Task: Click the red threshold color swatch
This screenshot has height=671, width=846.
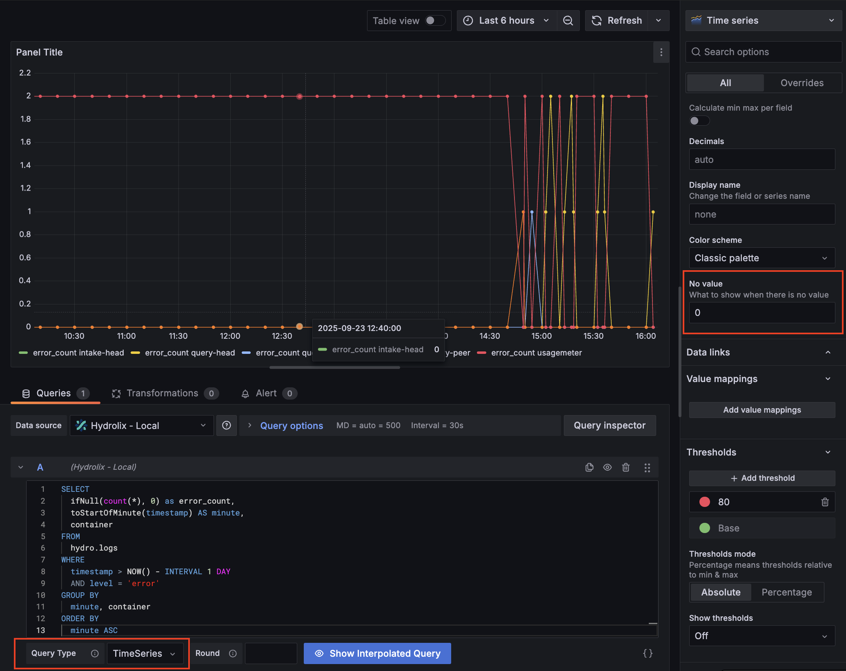Action: tap(704, 502)
